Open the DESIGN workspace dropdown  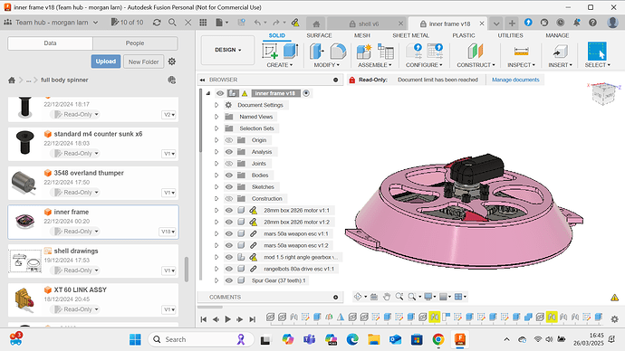click(228, 50)
